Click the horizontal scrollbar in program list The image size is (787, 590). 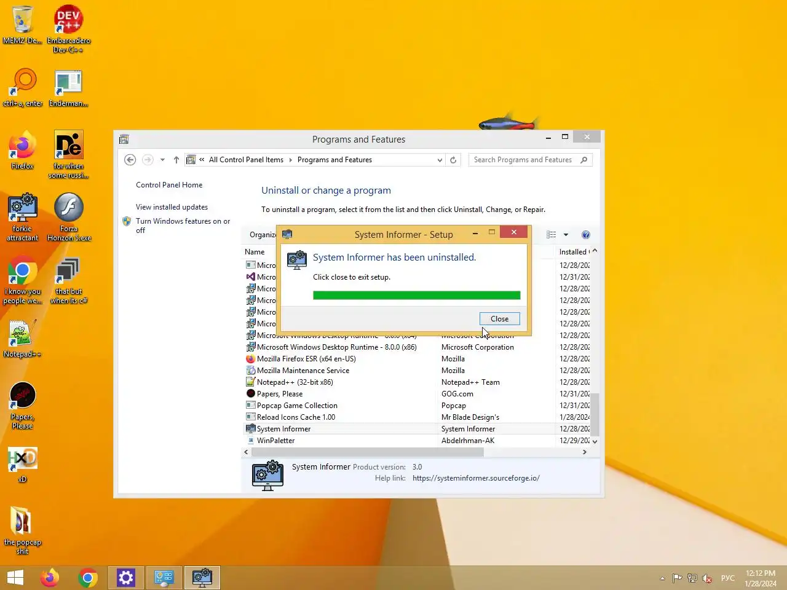click(x=368, y=452)
